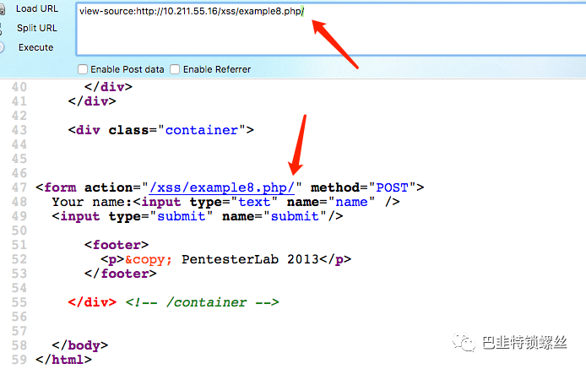Click the closing div tag on line 40
586x369 pixels.
click(x=108, y=87)
